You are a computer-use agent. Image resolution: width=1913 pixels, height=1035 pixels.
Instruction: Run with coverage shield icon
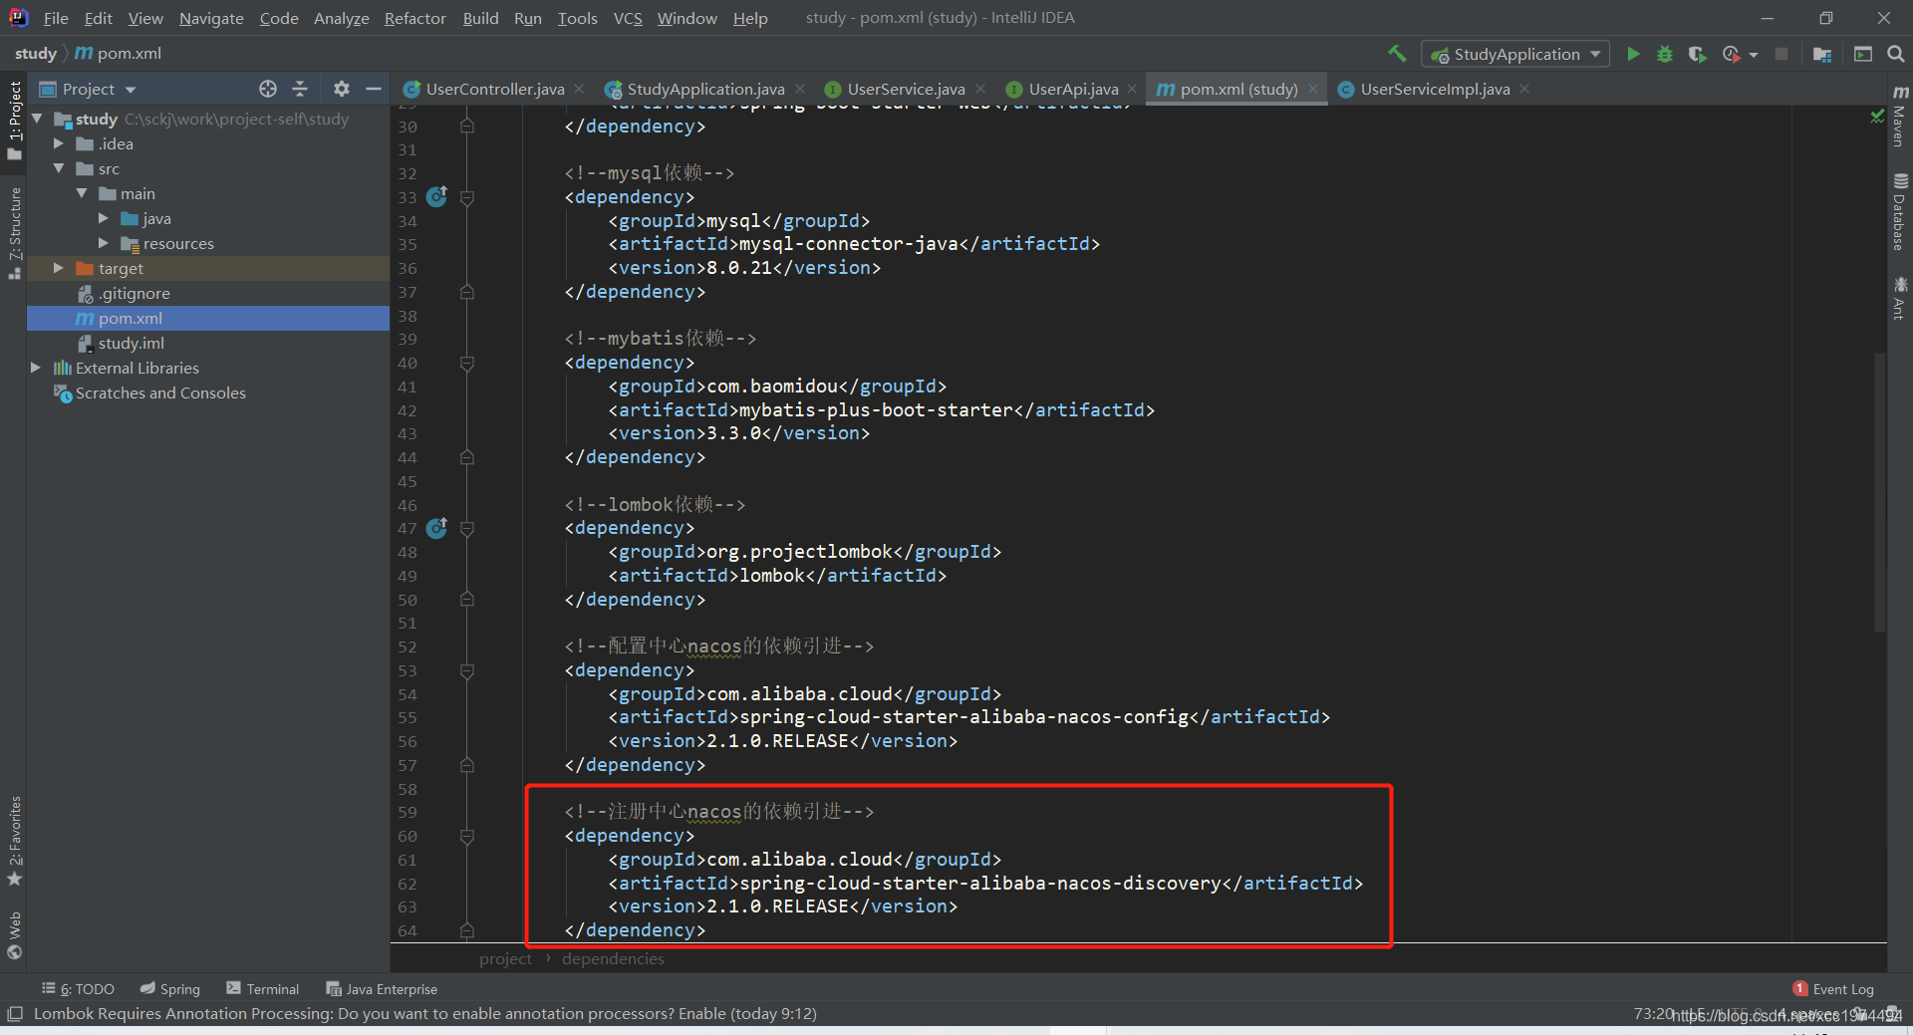(x=1697, y=54)
